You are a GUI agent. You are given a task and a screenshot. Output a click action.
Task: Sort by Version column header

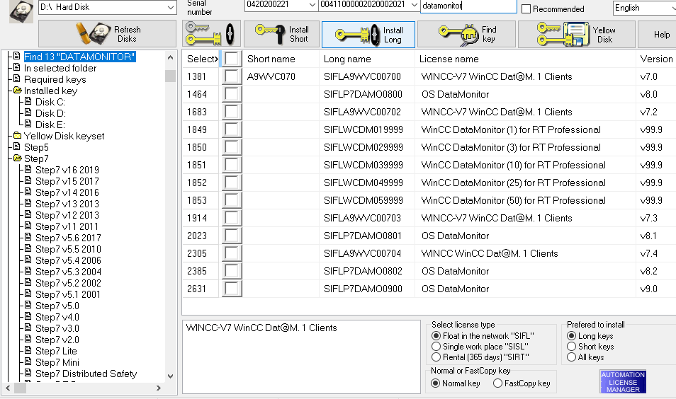655,59
